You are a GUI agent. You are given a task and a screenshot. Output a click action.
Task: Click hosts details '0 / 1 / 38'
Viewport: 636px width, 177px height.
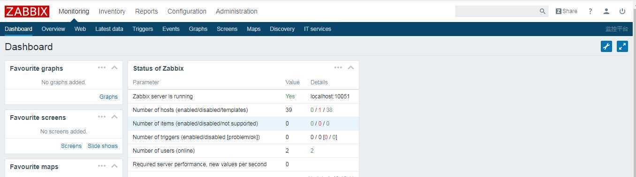(322, 110)
